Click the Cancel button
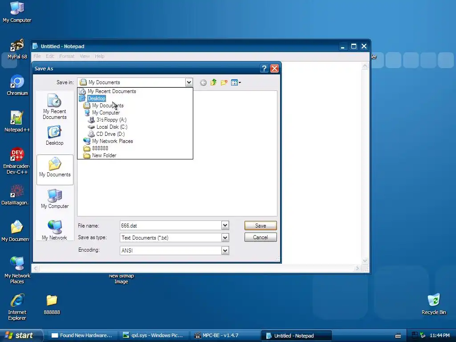The height and width of the screenshot is (342, 456). (x=261, y=237)
